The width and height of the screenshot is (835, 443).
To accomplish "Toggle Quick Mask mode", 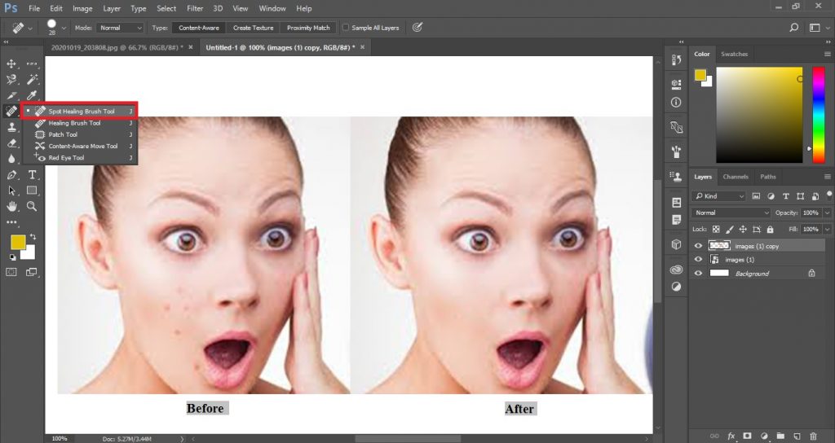I will (x=11, y=272).
